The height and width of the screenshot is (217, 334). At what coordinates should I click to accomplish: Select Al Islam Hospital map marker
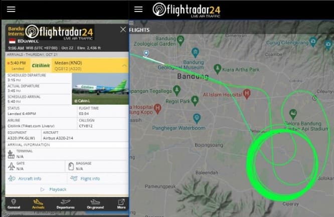(x=247, y=94)
